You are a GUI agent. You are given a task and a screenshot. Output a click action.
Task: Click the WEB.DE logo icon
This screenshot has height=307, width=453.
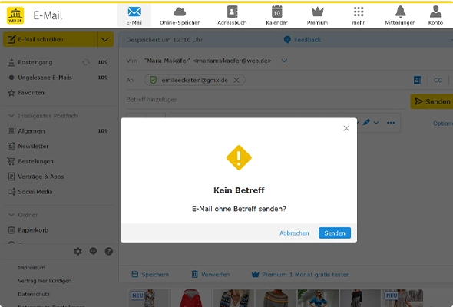(15, 15)
